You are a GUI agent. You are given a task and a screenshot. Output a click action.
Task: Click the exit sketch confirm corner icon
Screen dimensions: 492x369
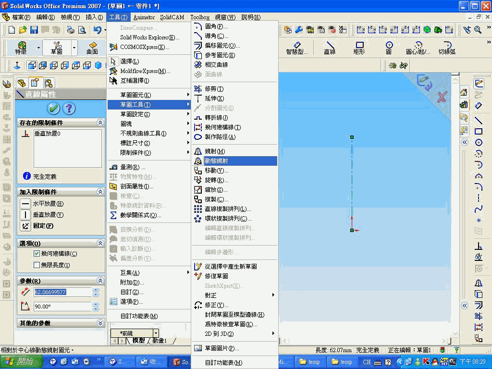click(x=424, y=82)
